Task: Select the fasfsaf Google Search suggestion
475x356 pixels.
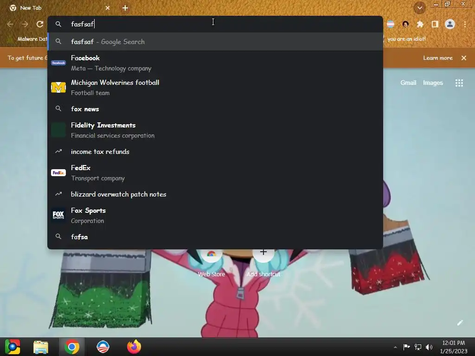Action: [215, 41]
